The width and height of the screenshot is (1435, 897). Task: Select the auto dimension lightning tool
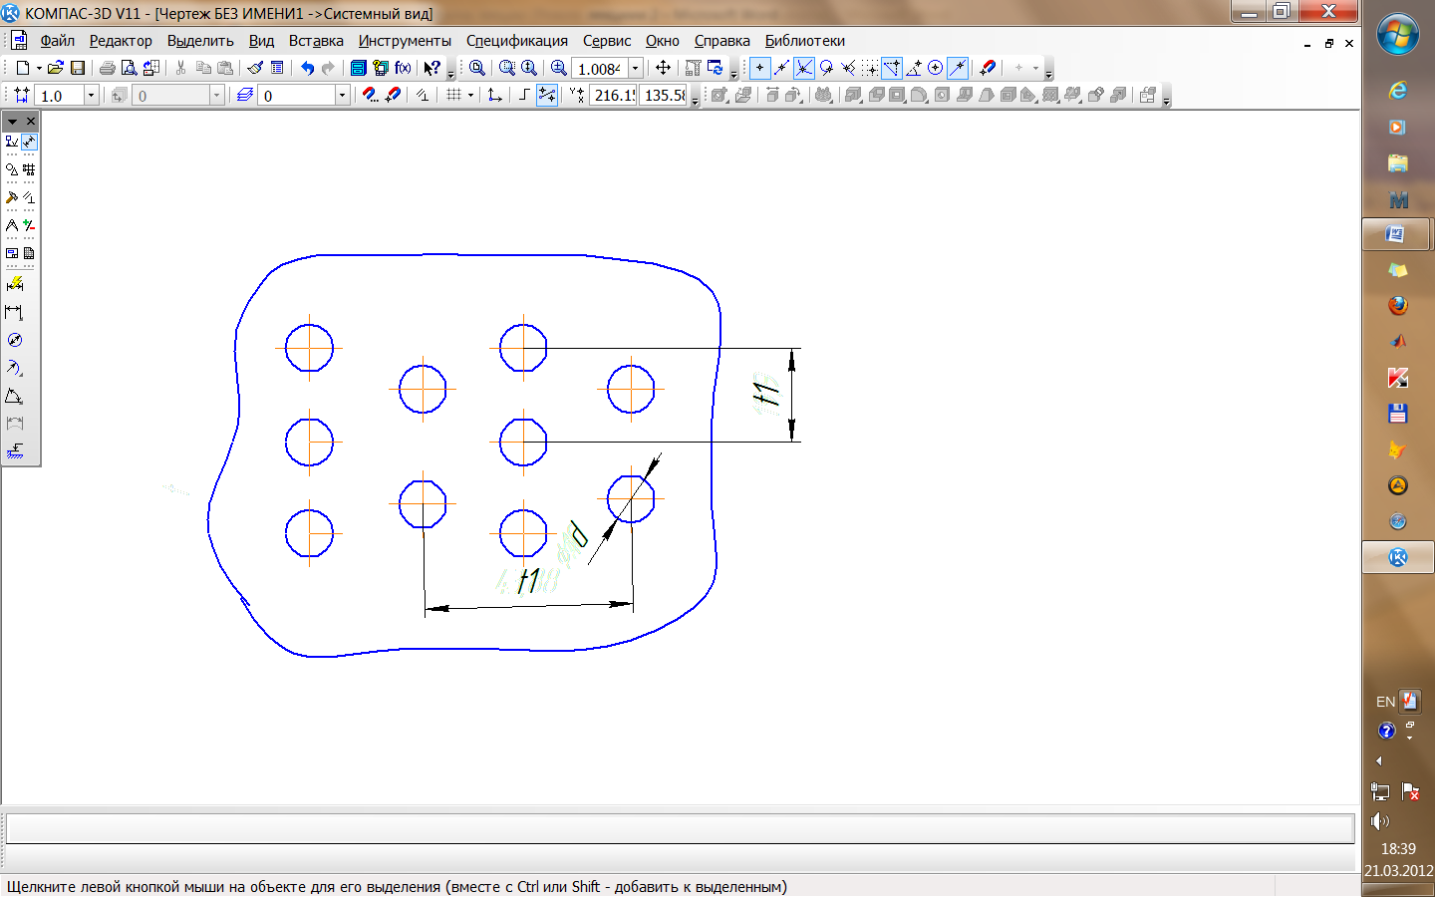[14, 285]
